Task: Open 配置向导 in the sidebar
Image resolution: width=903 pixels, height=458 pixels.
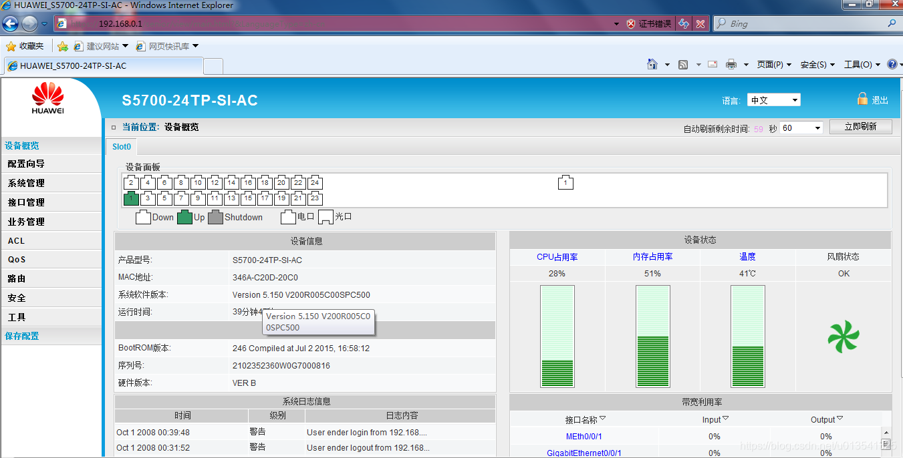Action: coord(51,164)
